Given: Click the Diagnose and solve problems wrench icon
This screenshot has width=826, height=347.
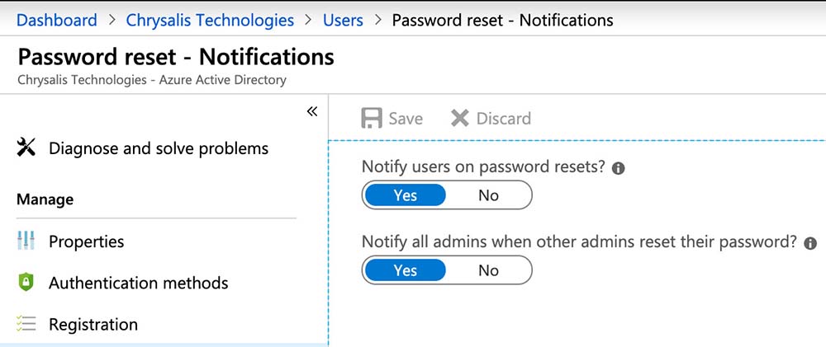Looking at the screenshot, I should tap(26, 148).
